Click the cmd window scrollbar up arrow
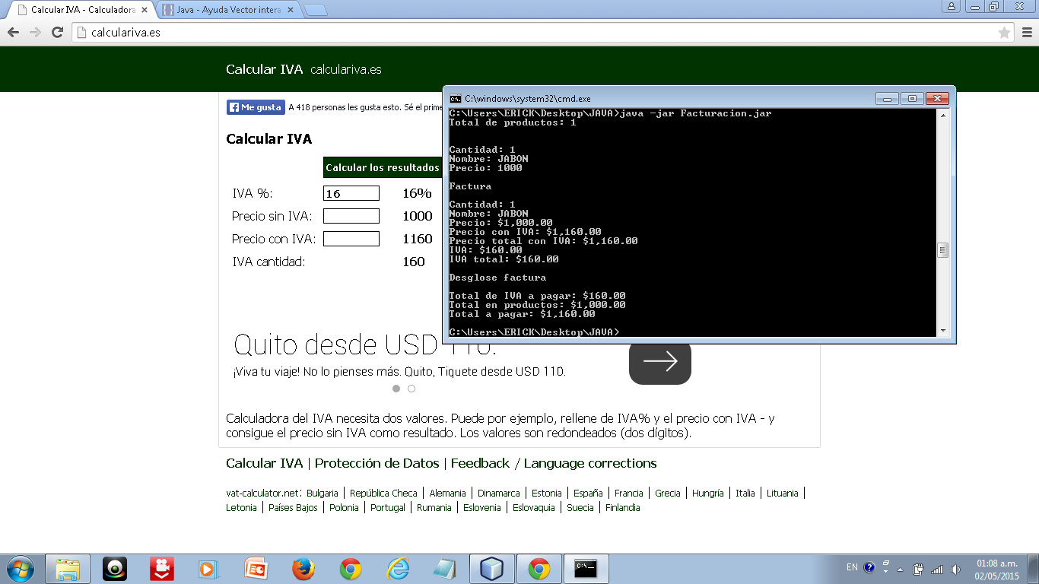Viewport: 1039px width, 584px height. click(943, 116)
